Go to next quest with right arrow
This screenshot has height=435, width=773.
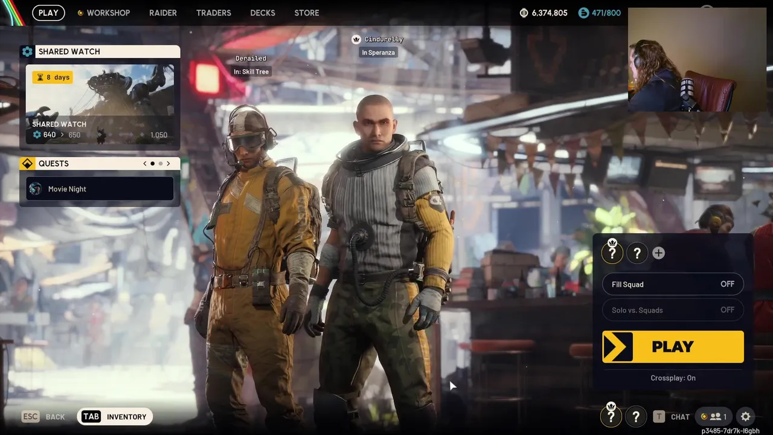[168, 164]
